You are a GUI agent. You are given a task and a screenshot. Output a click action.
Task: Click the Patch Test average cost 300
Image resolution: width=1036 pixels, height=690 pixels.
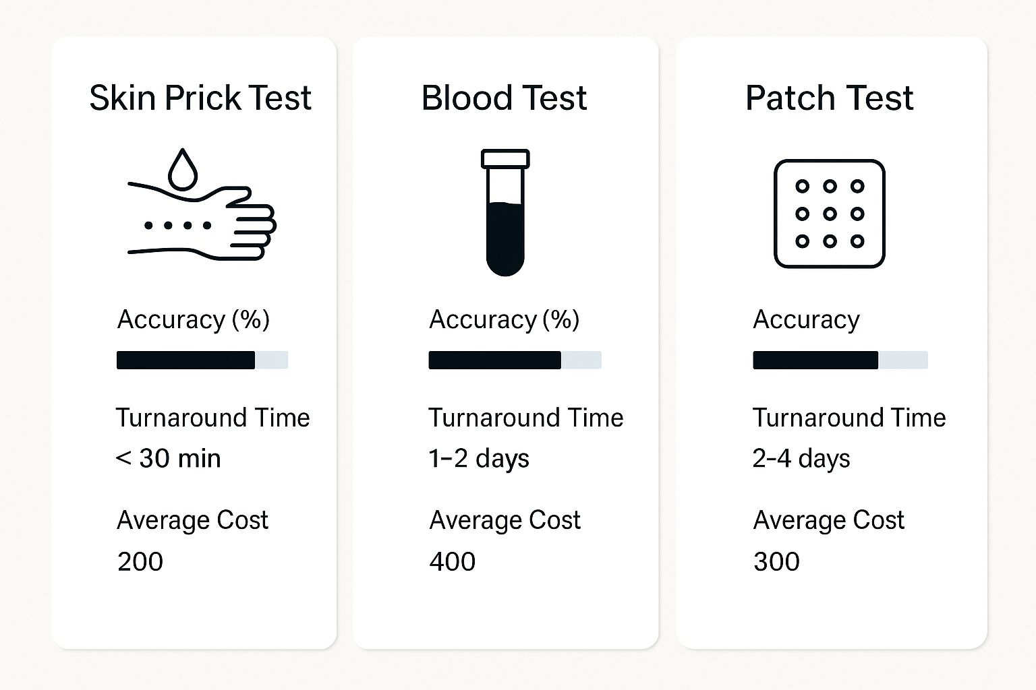776,561
